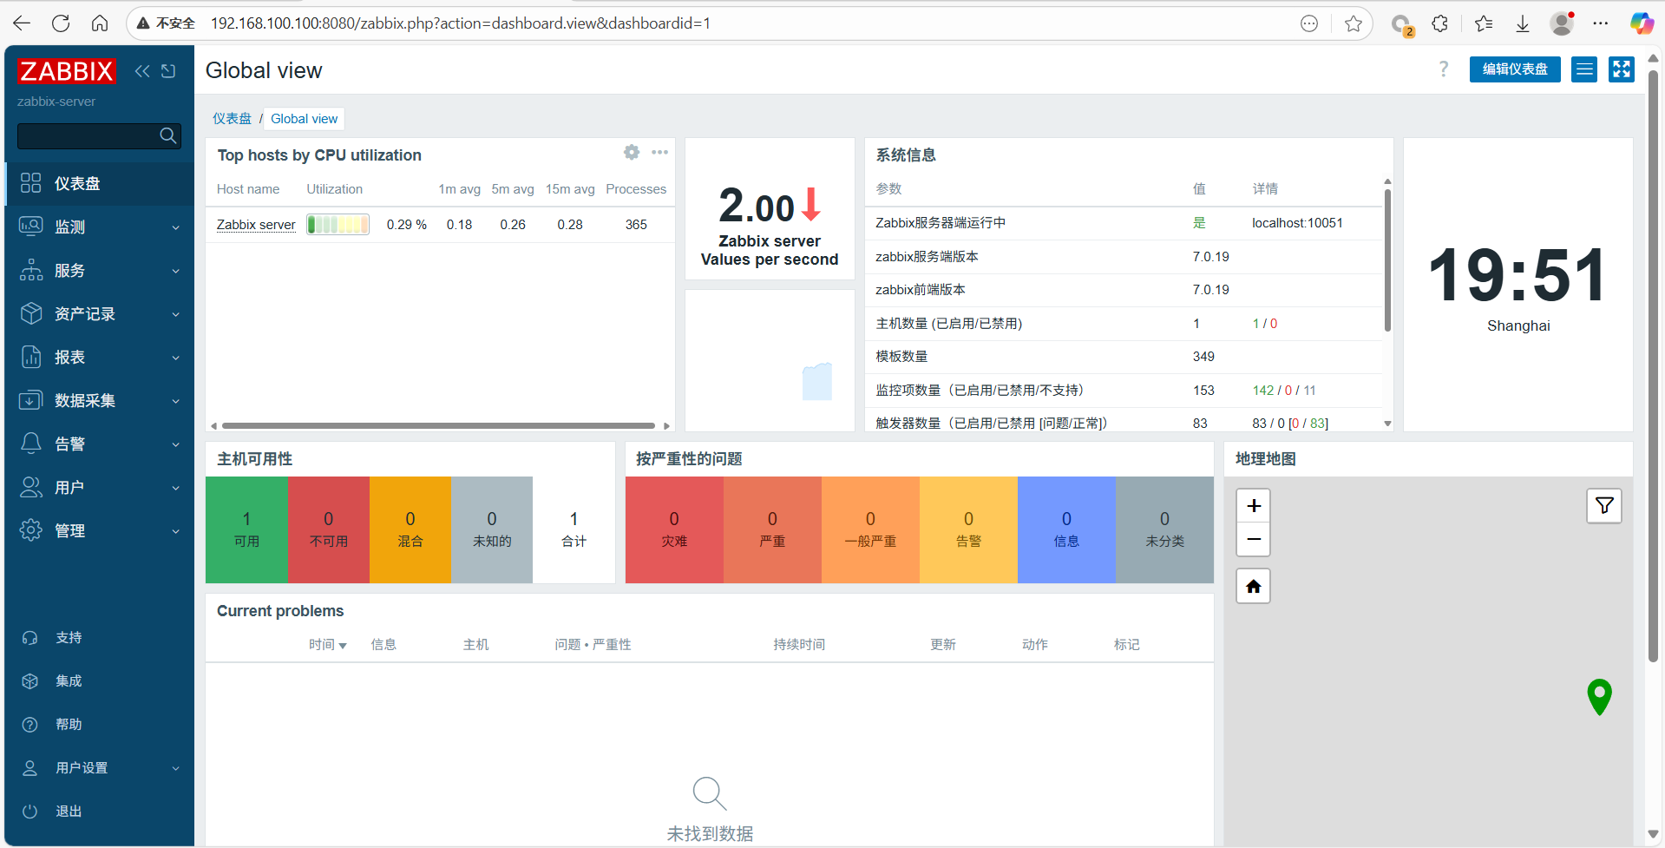Image resolution: width=1665 pixels, height=848 pixels.
Task: Click the help question icon next to 帮助
Action: coord(29,725)
